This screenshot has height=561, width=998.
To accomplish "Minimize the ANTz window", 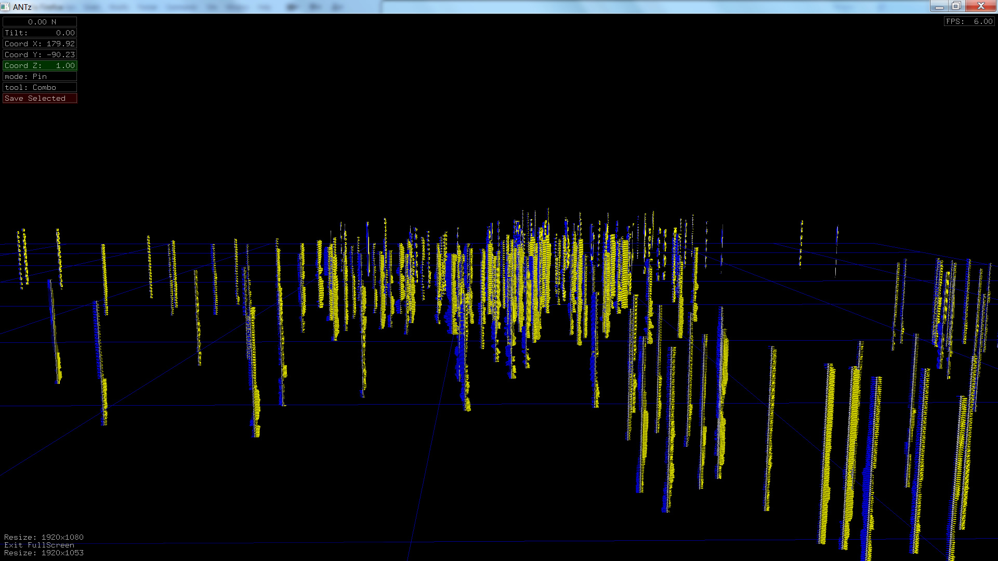I will pos(939,6).
